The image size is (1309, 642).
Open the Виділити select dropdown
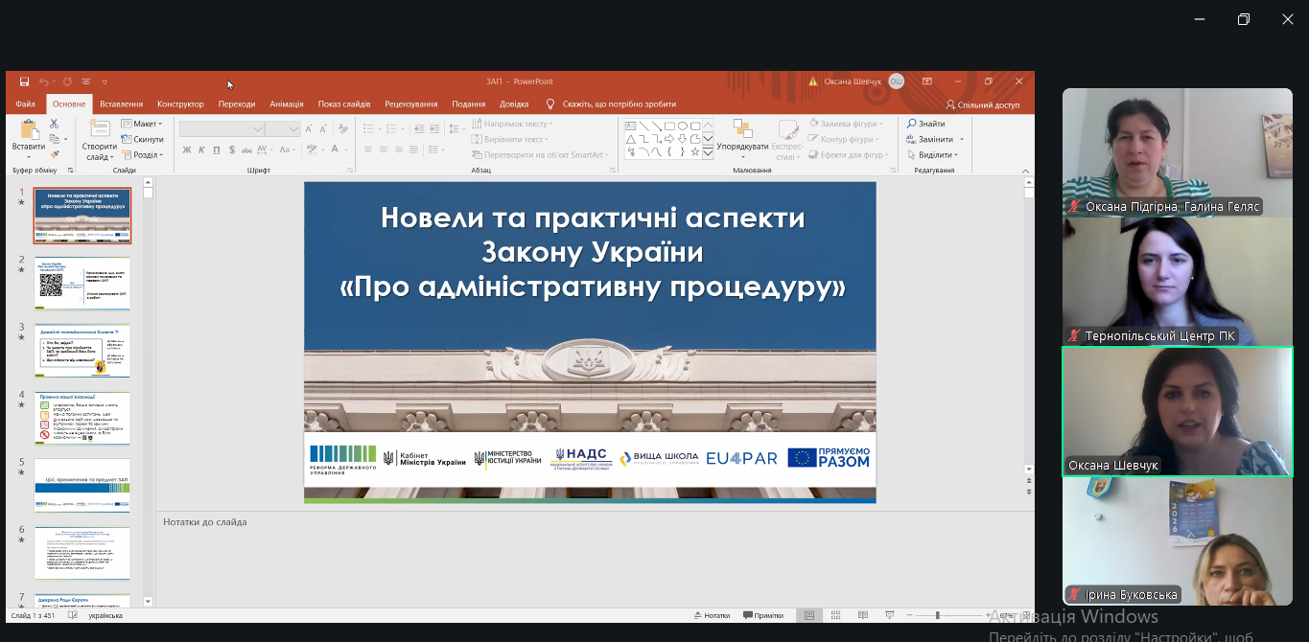(x=935, y=154)
